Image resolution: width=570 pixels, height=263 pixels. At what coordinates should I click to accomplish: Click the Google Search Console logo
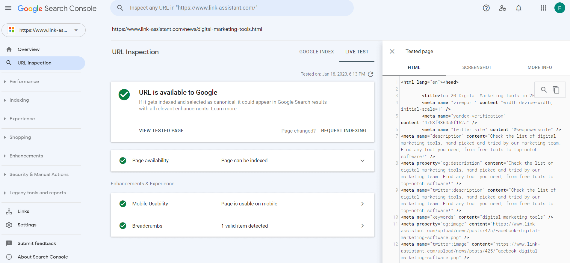click(x=57, y=8)
